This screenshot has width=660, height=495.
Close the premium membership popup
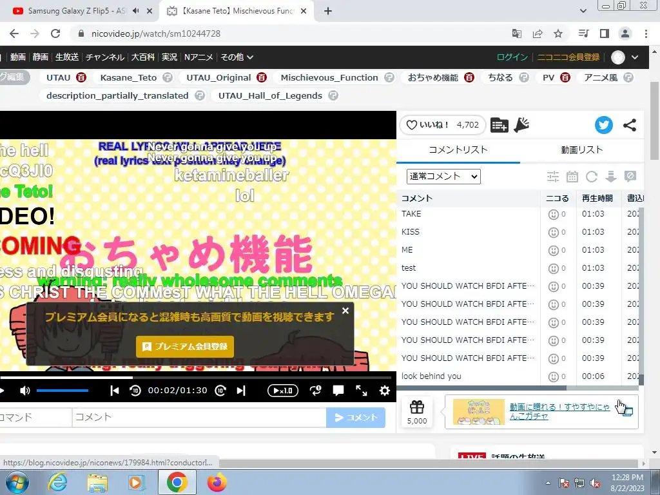(345, 311)
